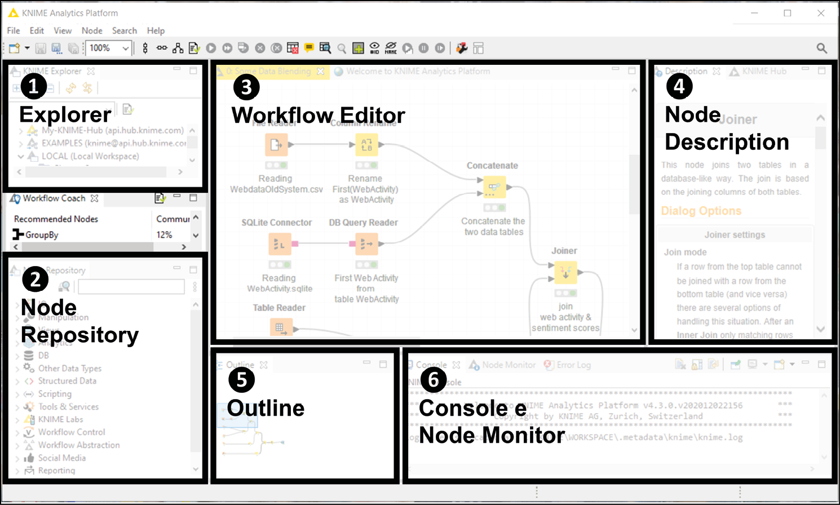
Task: Open the View menu
Action: [x=63, y=30]
